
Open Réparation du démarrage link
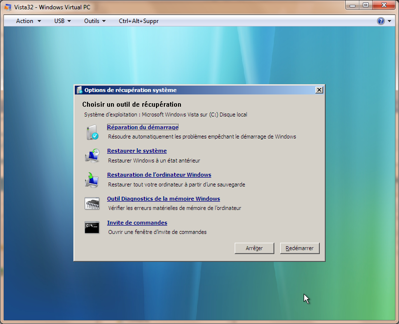[x=143, y=127]
